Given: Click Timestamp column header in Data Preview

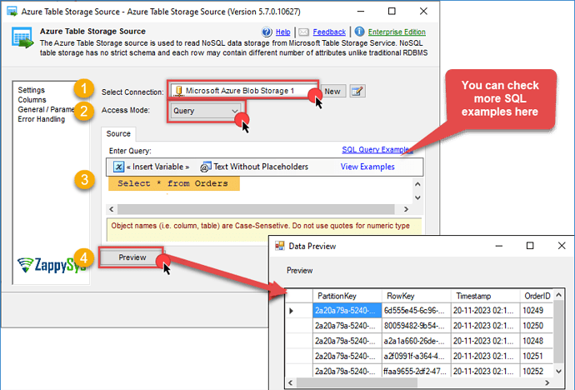Looking at the screenshot, I should (x=486, y=296).
